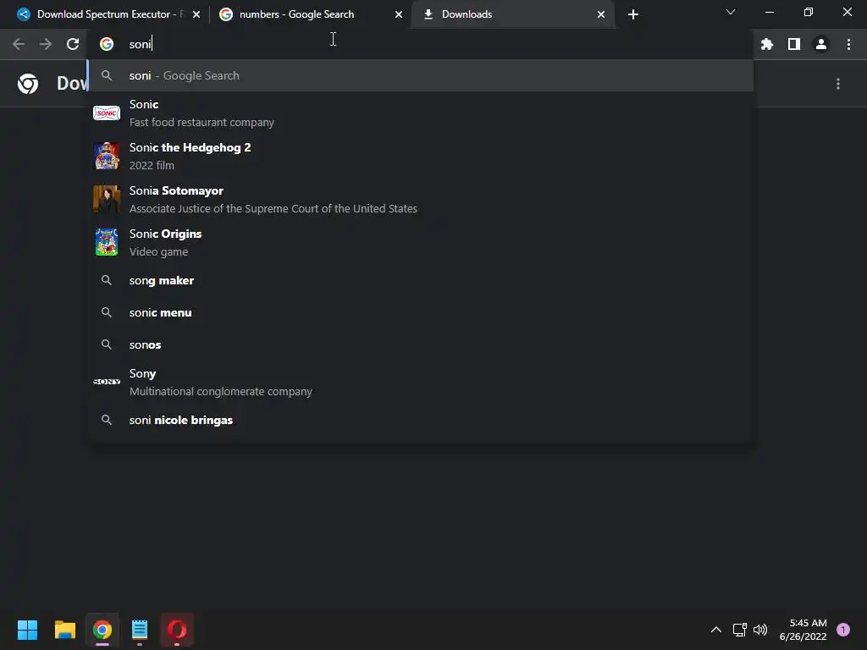Open File Explorer from taskbar

[x=64, y=630]
